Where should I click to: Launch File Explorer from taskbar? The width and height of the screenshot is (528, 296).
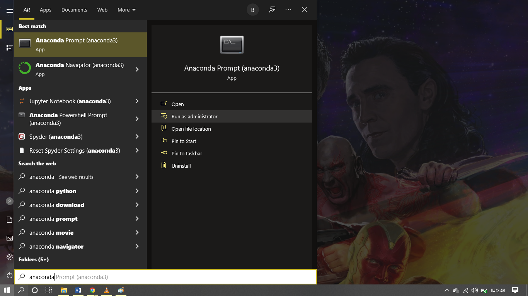click(64, 290)
